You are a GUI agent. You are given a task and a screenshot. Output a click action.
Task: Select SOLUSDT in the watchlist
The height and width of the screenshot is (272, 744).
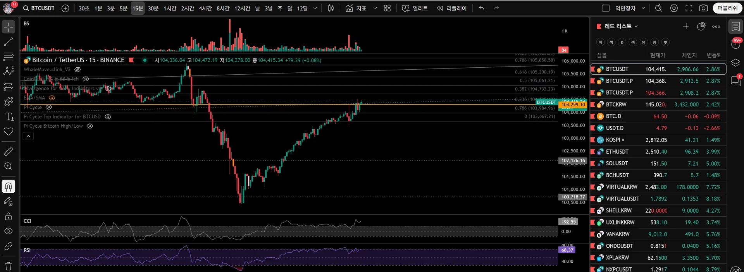[x=658, y=163]
